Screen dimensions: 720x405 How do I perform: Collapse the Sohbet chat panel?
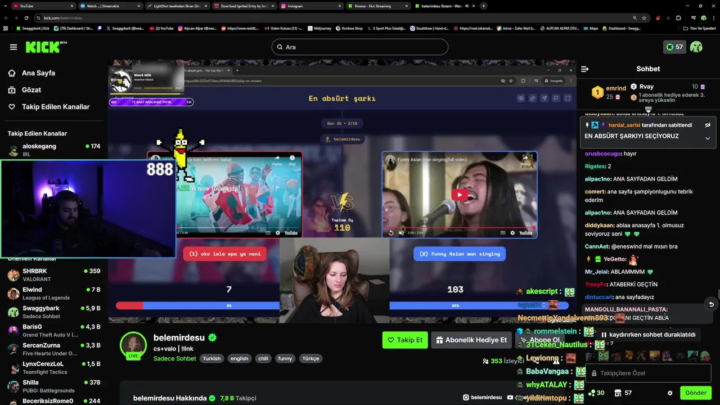[x=585, y=69]
